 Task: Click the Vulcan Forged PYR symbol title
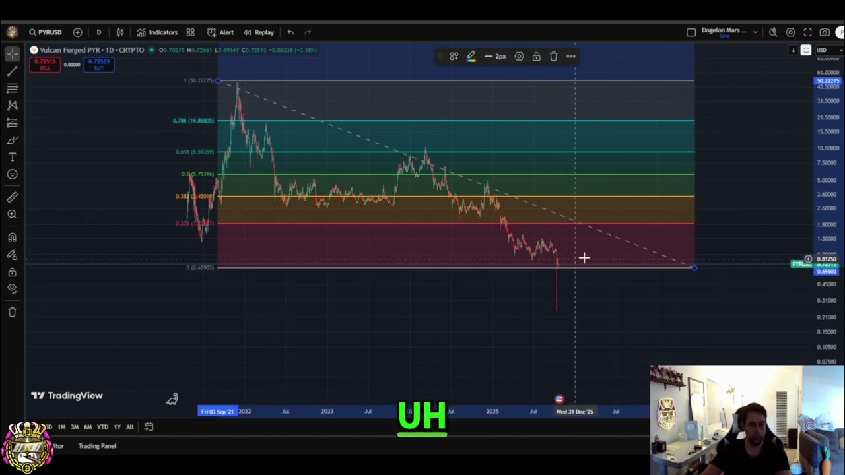[91, 50]
